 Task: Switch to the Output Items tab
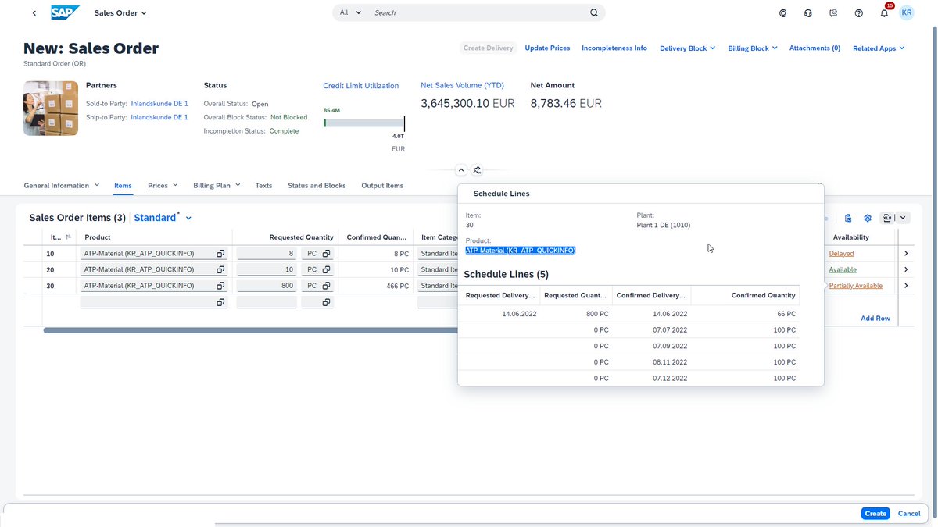(382, 186)
